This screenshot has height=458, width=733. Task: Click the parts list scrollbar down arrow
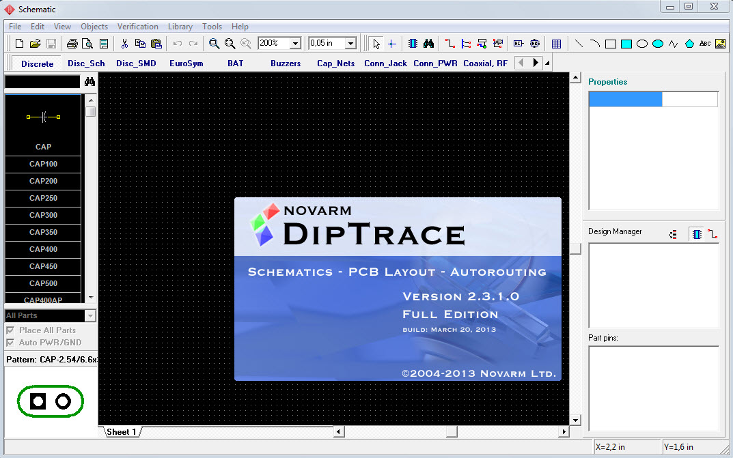[x=91, y=298]
